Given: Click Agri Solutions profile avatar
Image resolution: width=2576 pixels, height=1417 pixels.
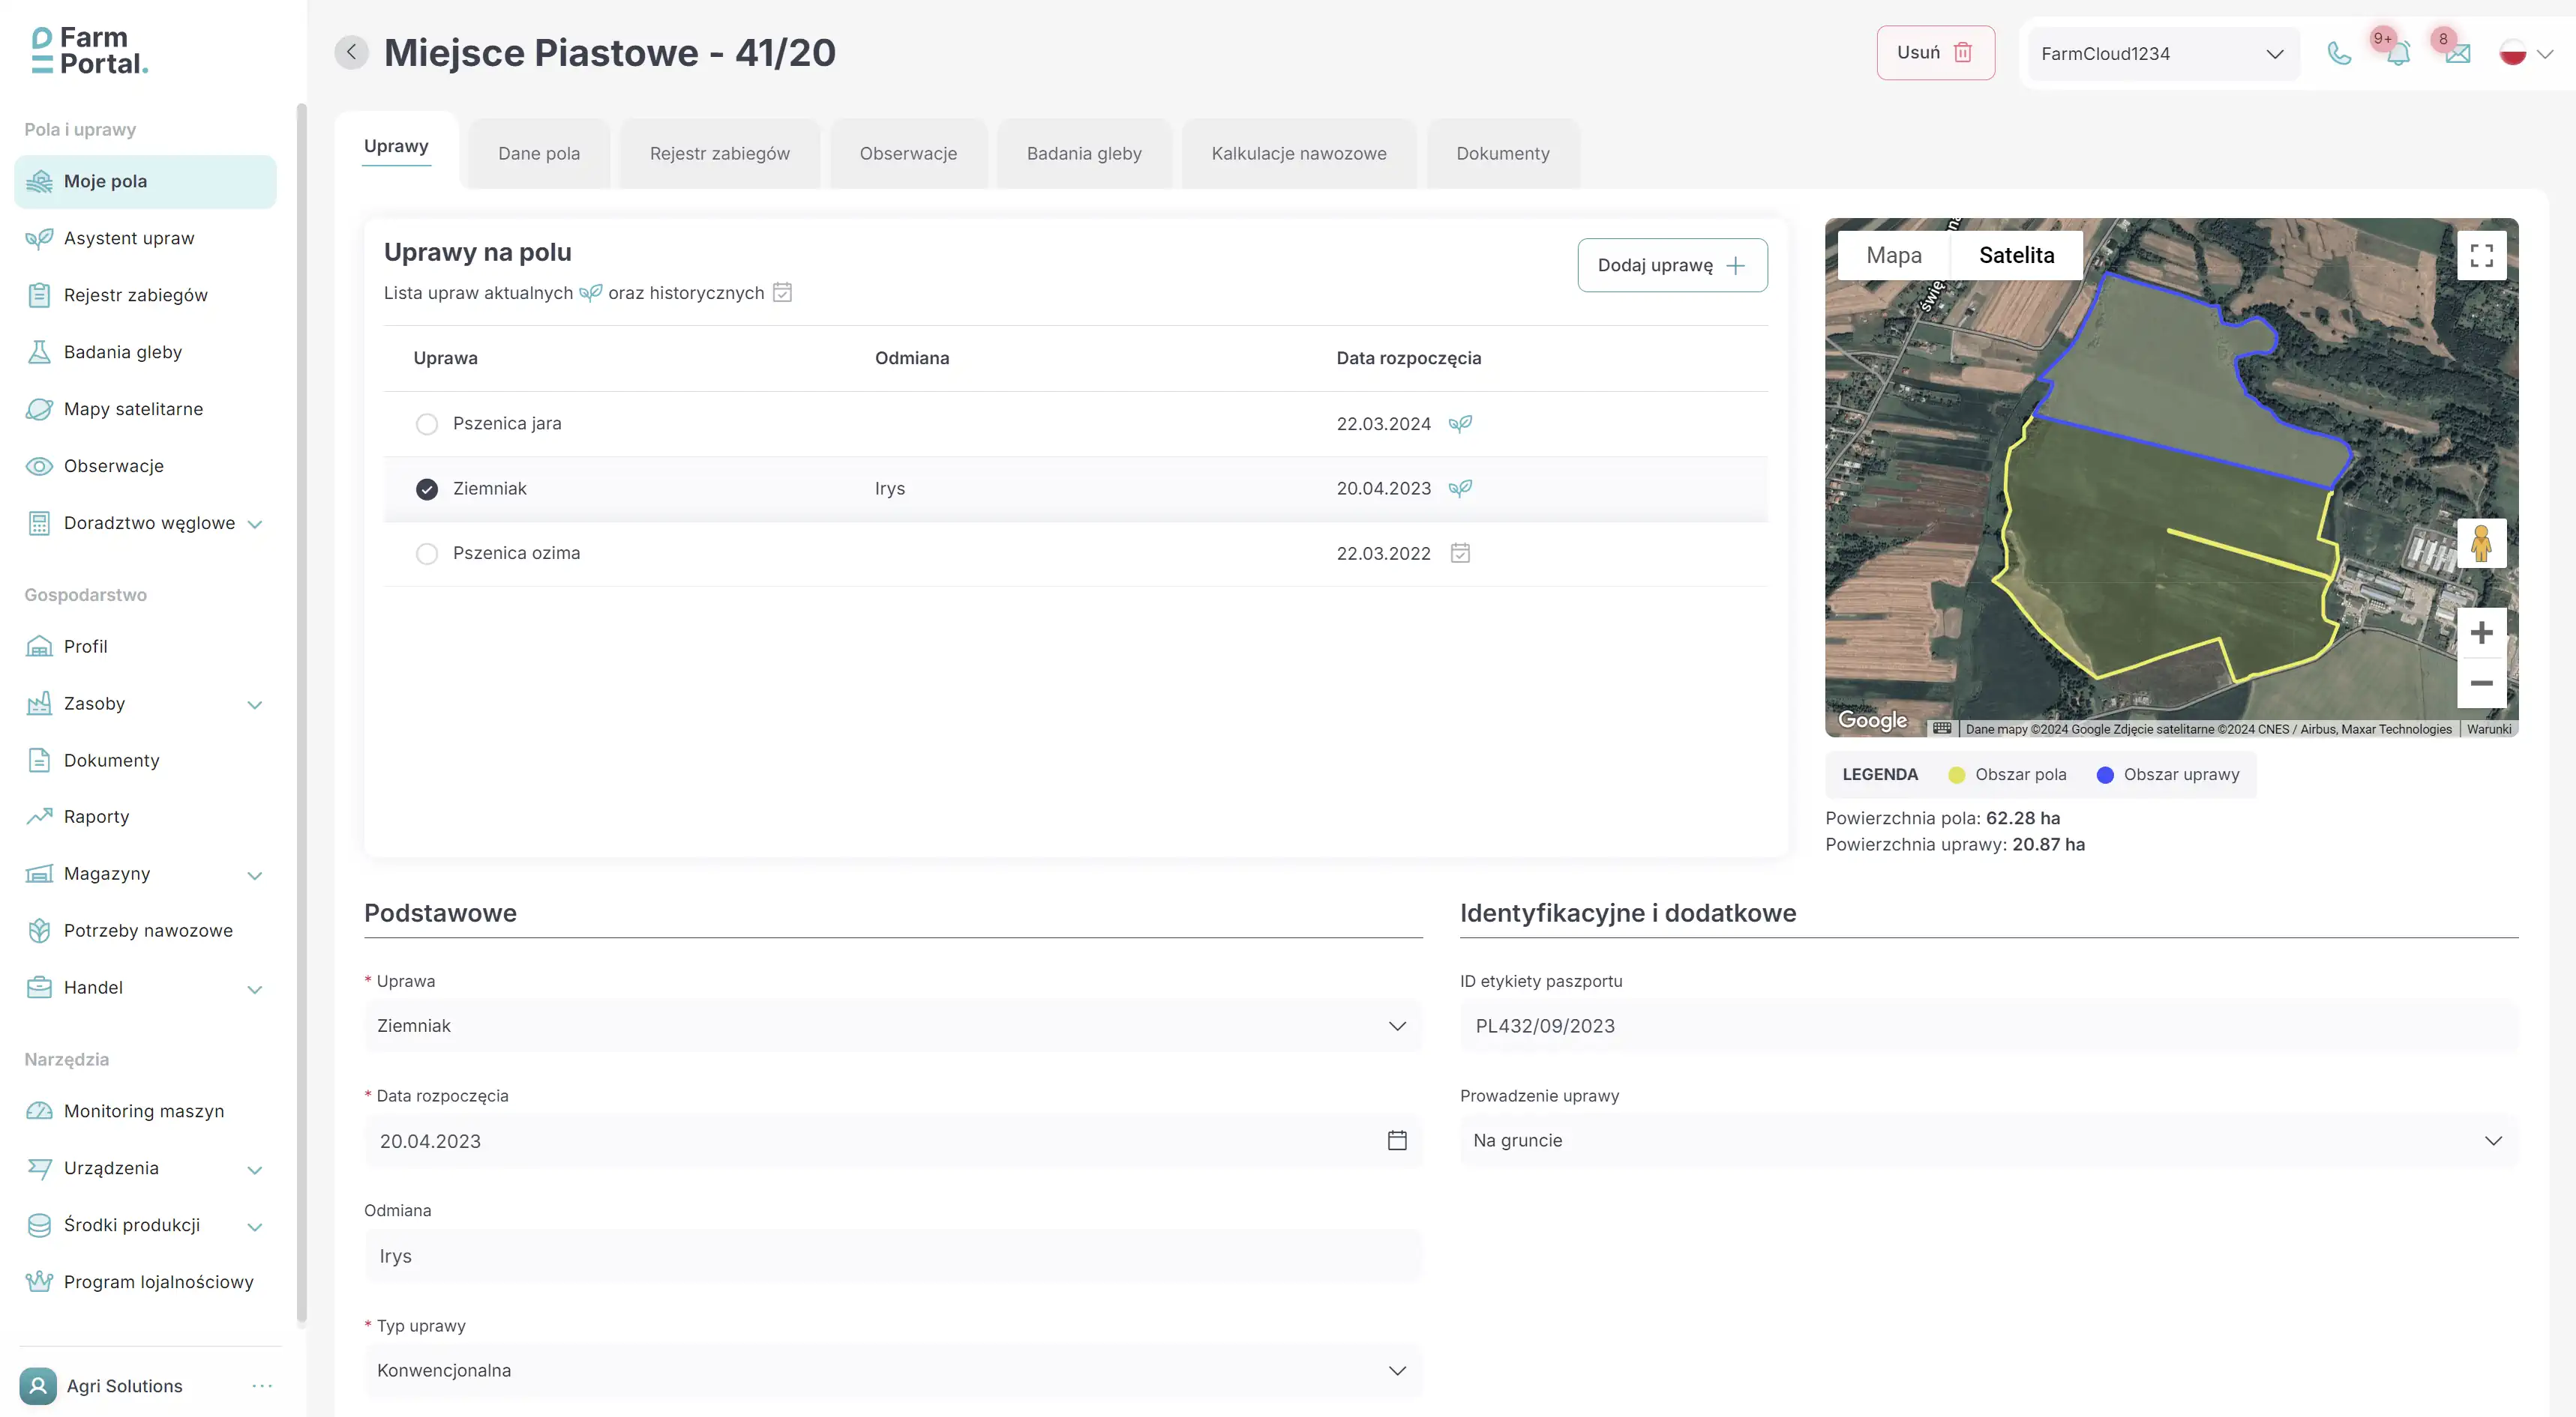Looking at the screenshot, I should tap(38, 1386).
